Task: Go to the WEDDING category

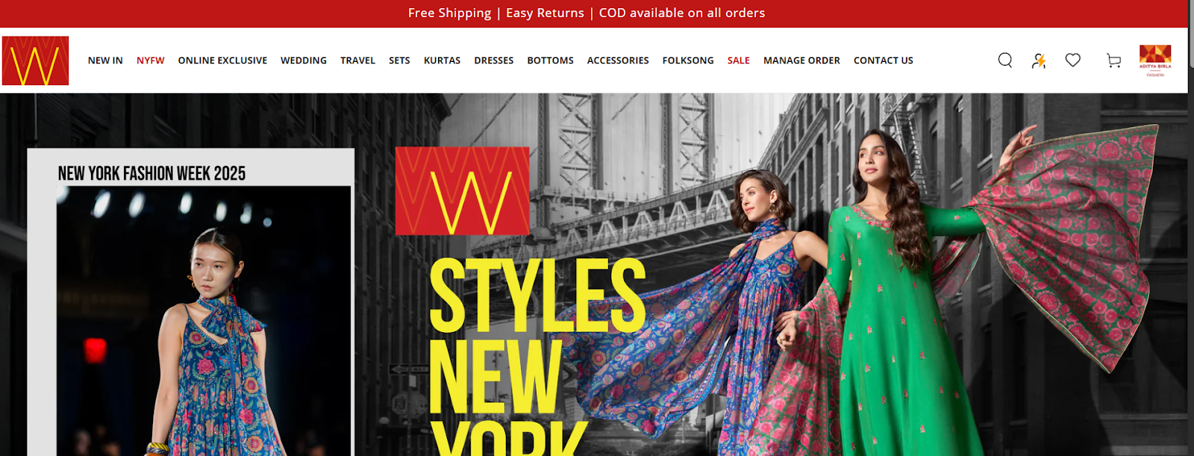Action: pos(304,60)
